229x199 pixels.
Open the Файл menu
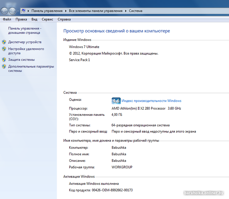[x=7, y=19]
